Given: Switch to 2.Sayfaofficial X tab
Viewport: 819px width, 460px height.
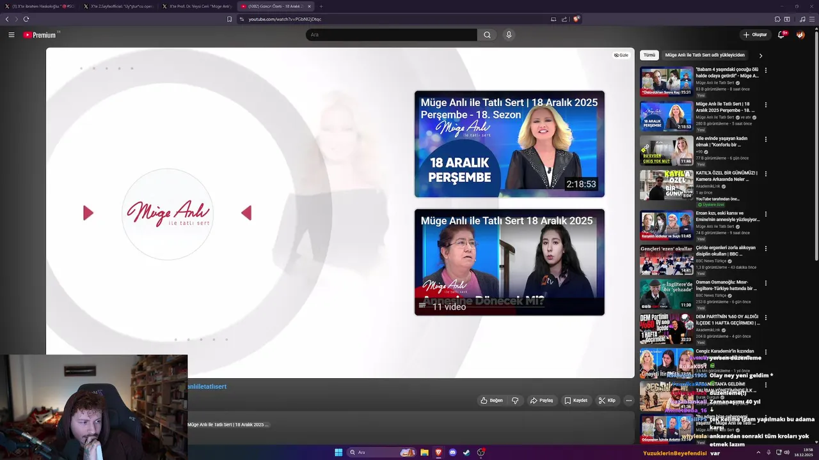Looking at the screenshot, I should [118, 6].
